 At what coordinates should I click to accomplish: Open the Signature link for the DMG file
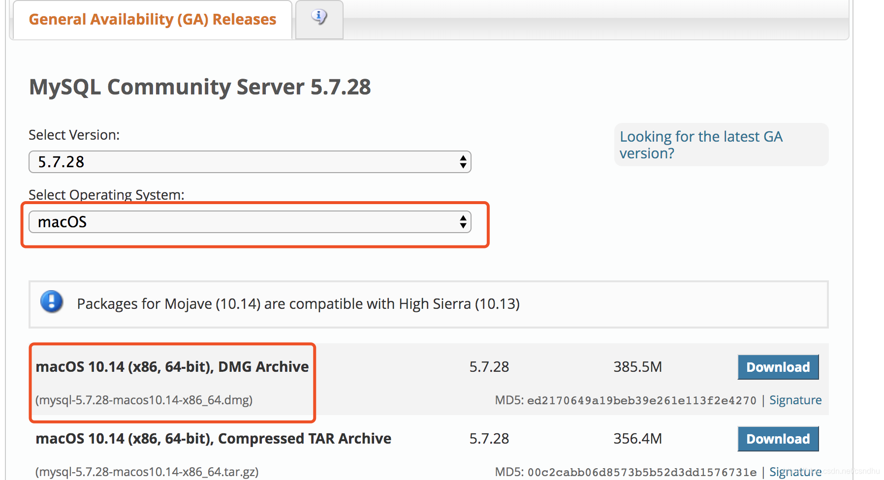795,400
